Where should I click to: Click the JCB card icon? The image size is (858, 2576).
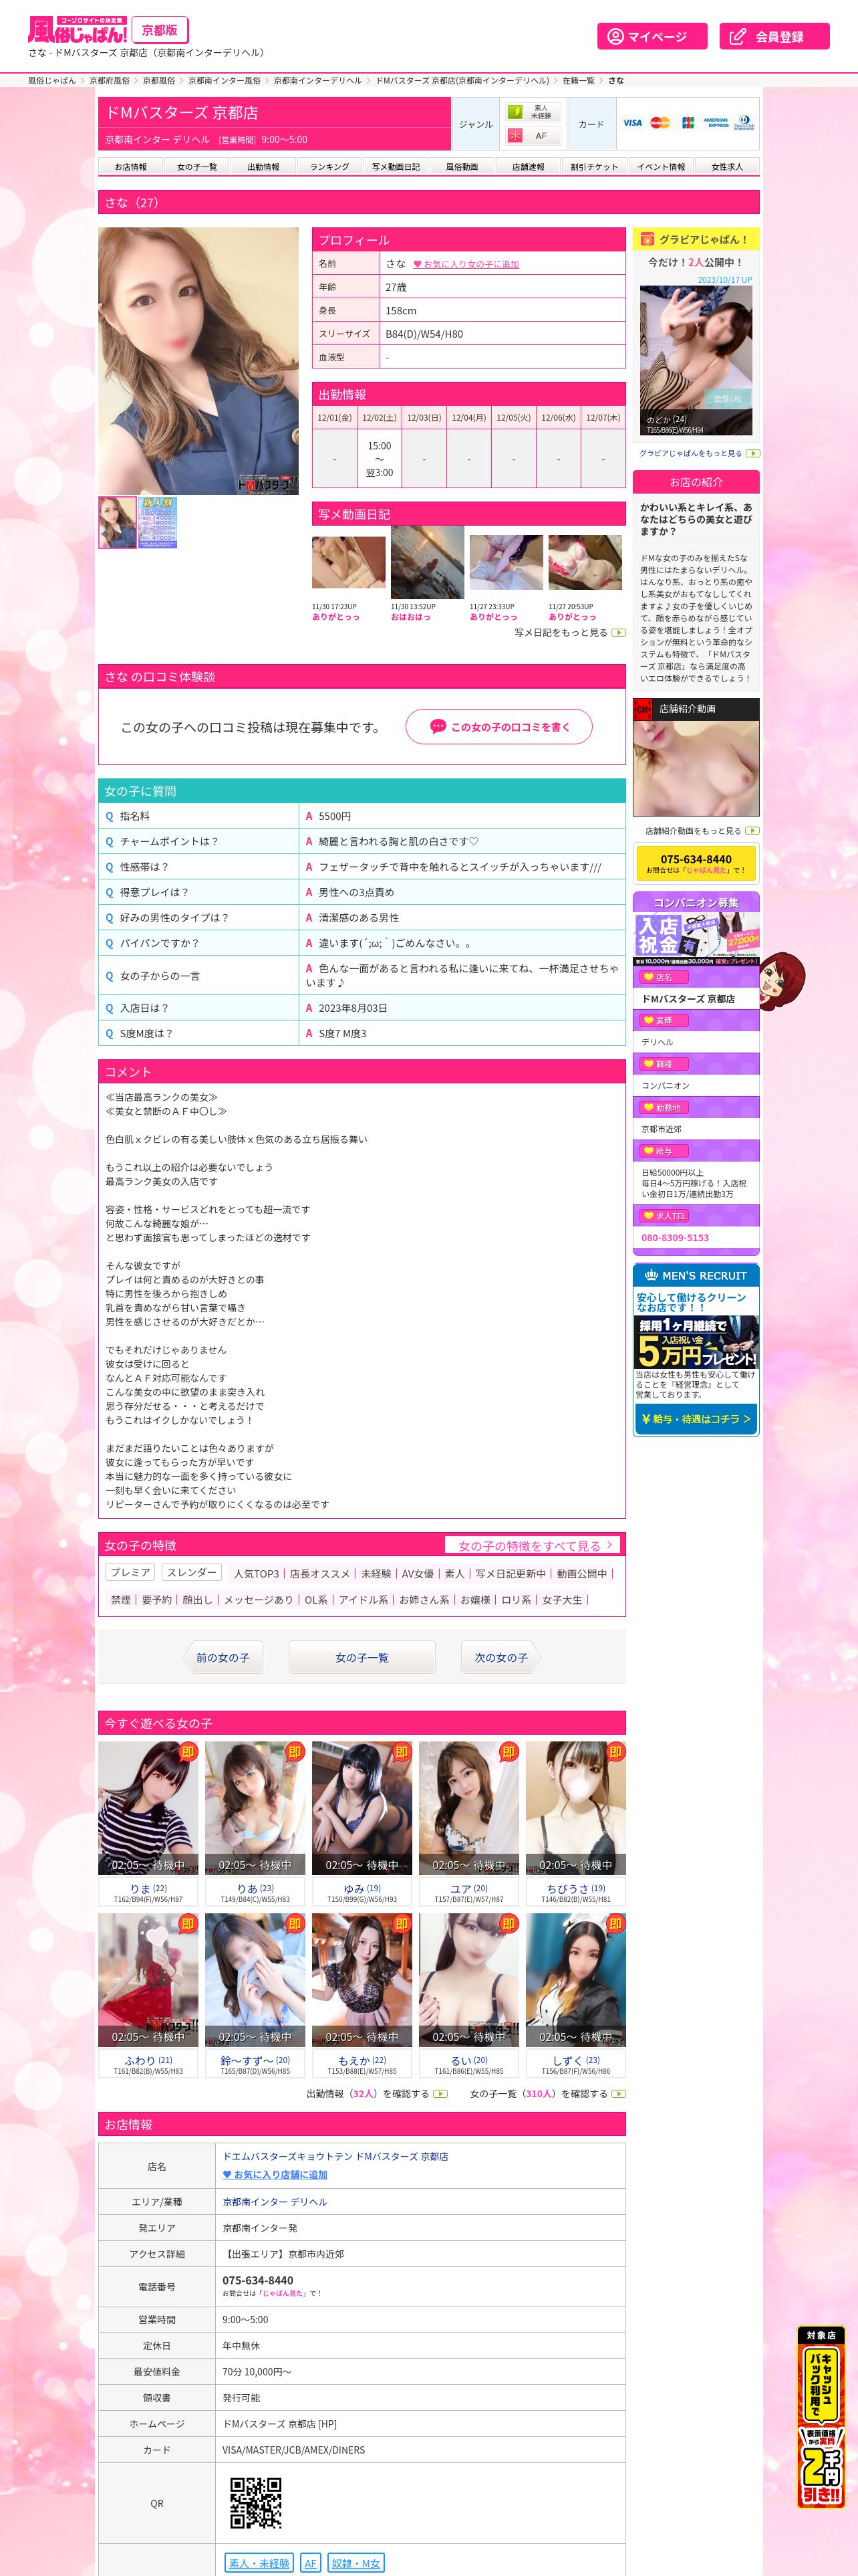pyautogui.click(x=688, y=123)
